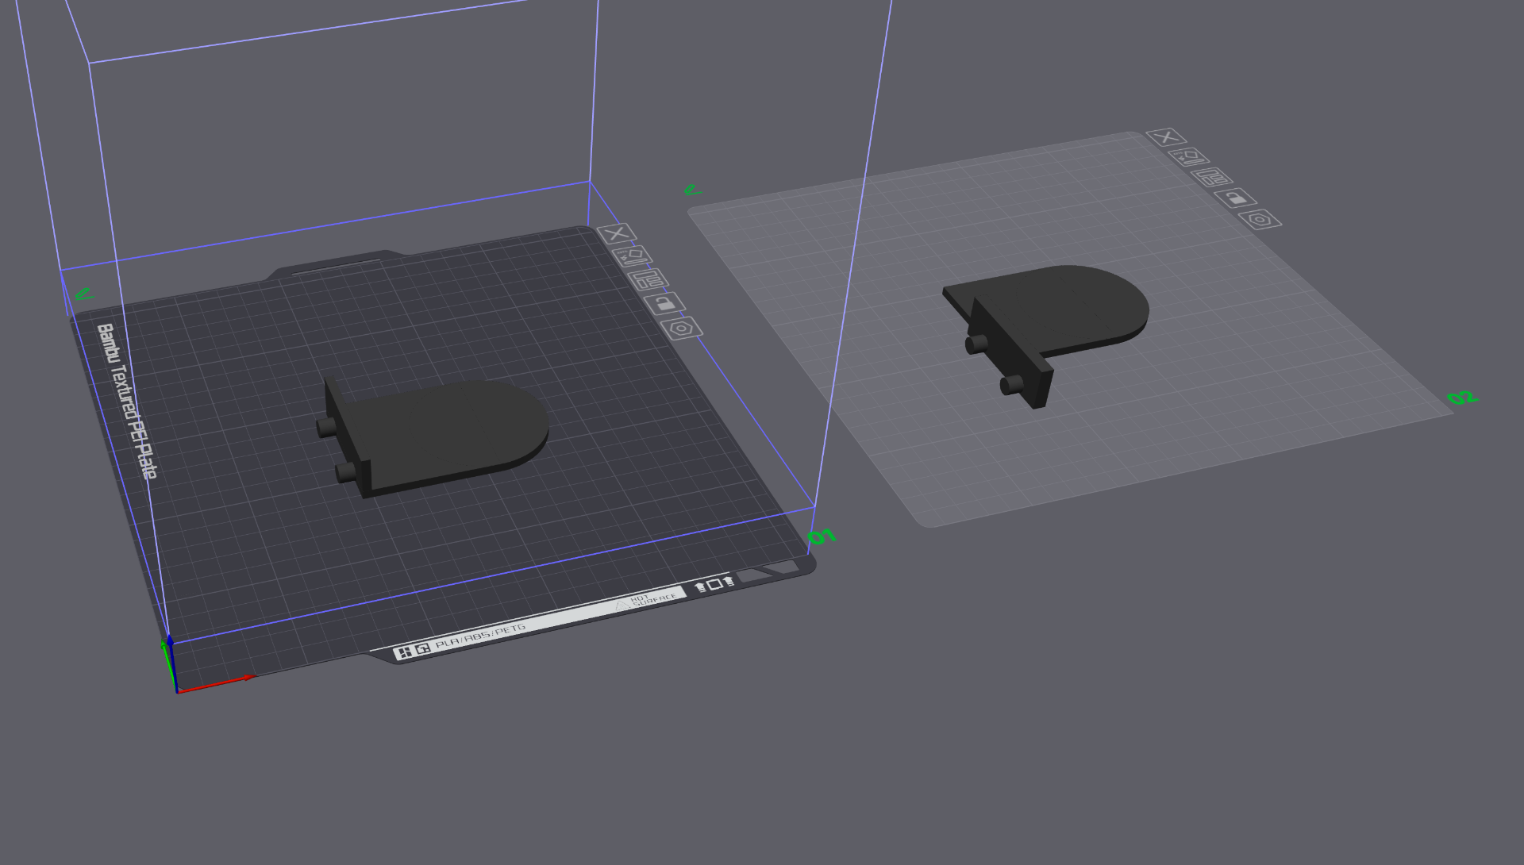Image resolution: width=1524 pixels, height=865 pixels.
Task: Remove plate 02 with its X icon
Action: [x=1166, y=137]
